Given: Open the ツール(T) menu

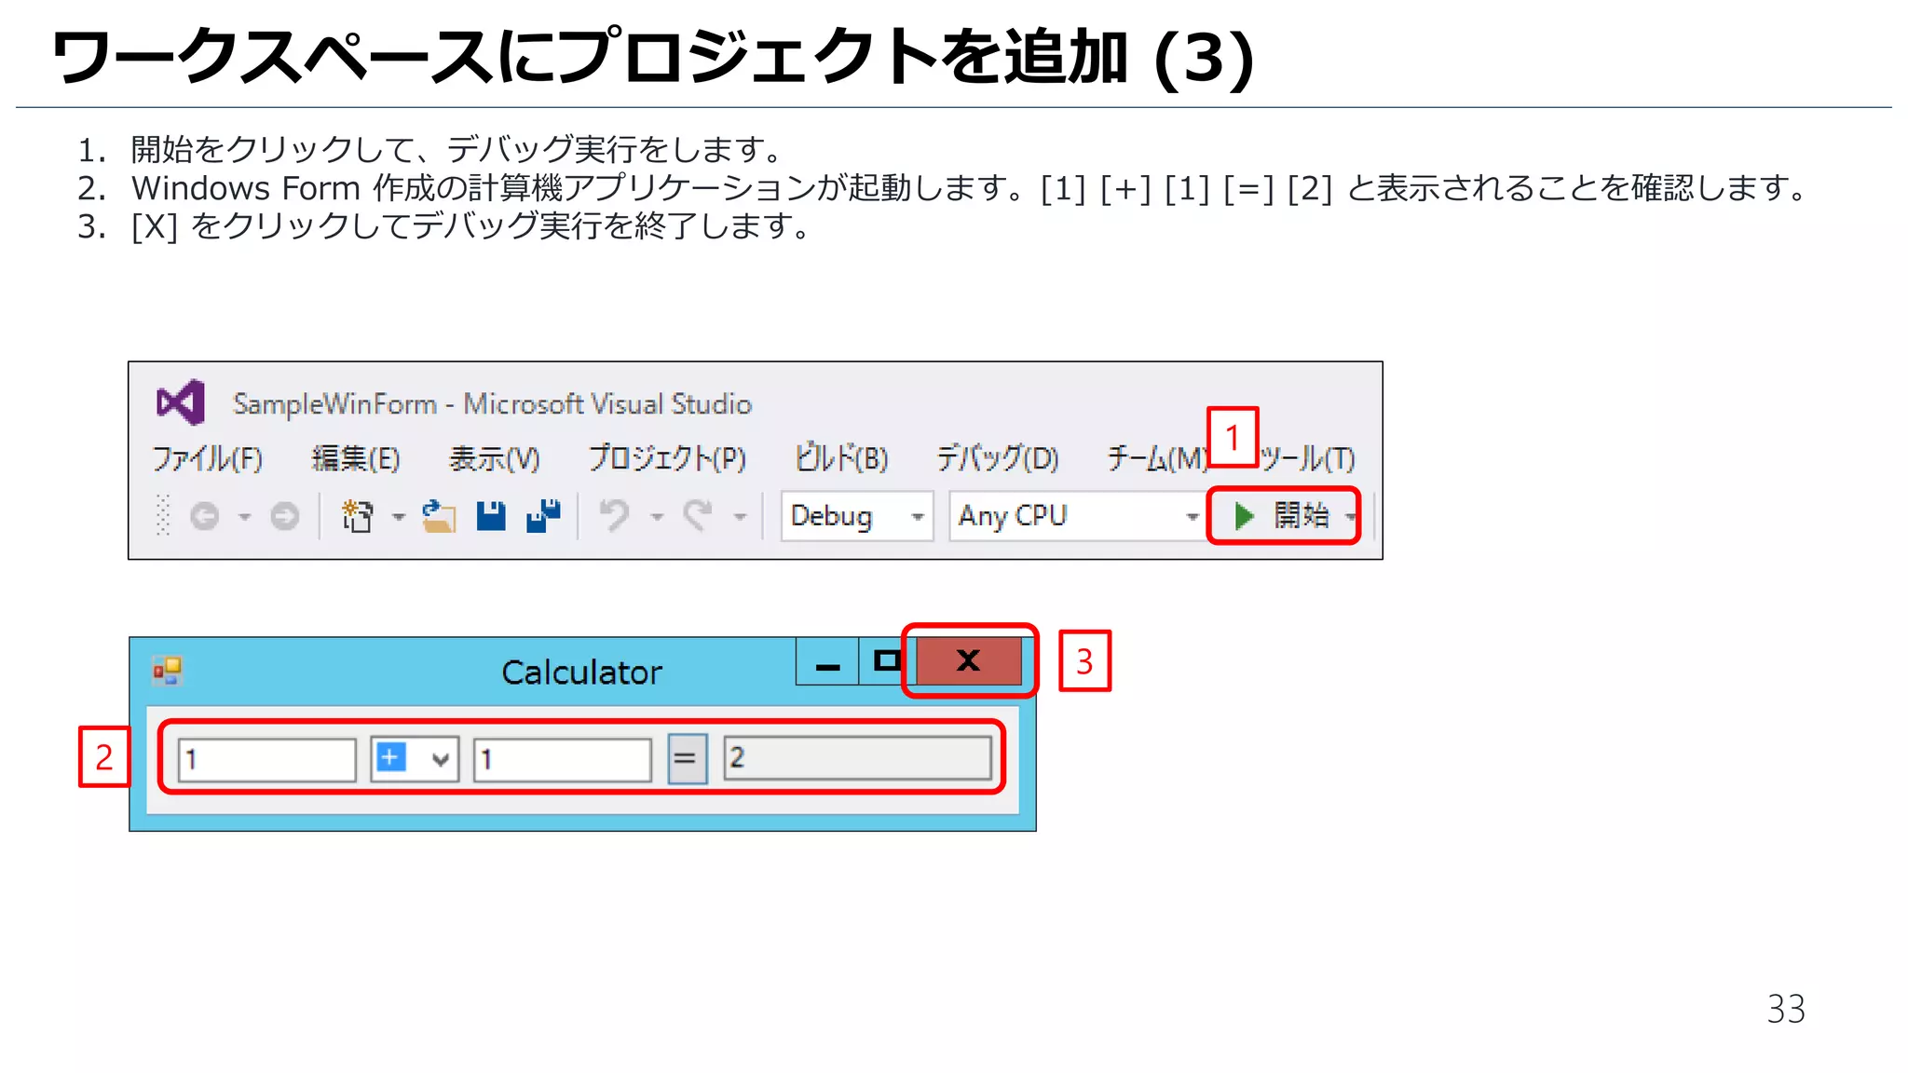Looking at the screenshot, I should click(x=1308, y=458).
